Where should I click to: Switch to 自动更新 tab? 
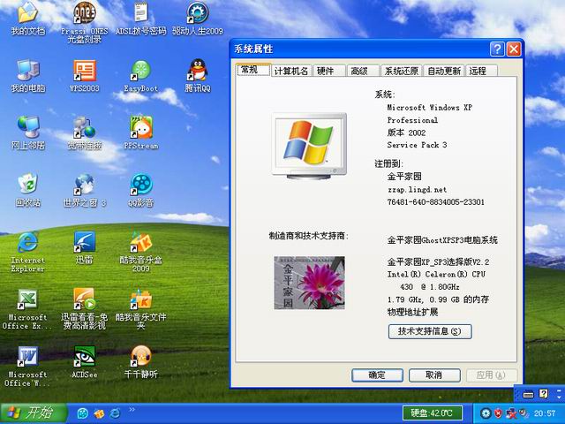[444, 71]
